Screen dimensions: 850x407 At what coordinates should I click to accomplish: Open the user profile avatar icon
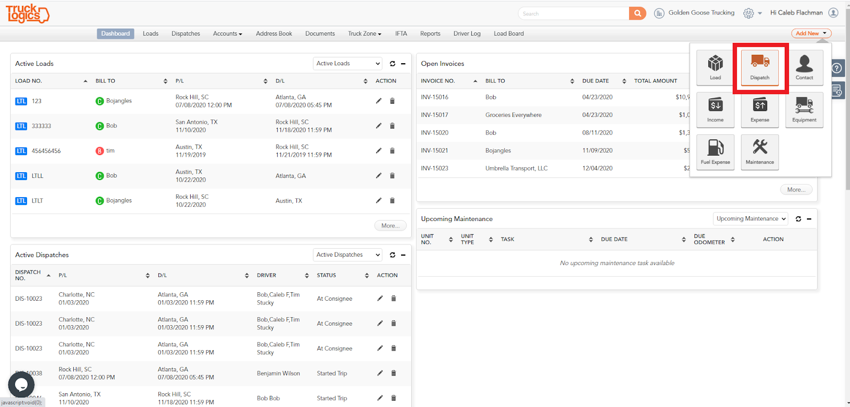click(x=834, y=13)
